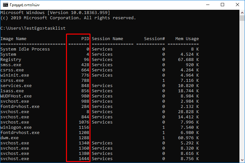
Task: Click PID value 788
Action: pos(85,81)
